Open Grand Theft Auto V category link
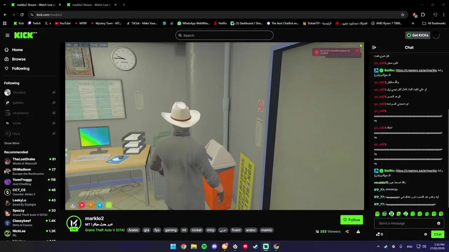 (105, 230)
